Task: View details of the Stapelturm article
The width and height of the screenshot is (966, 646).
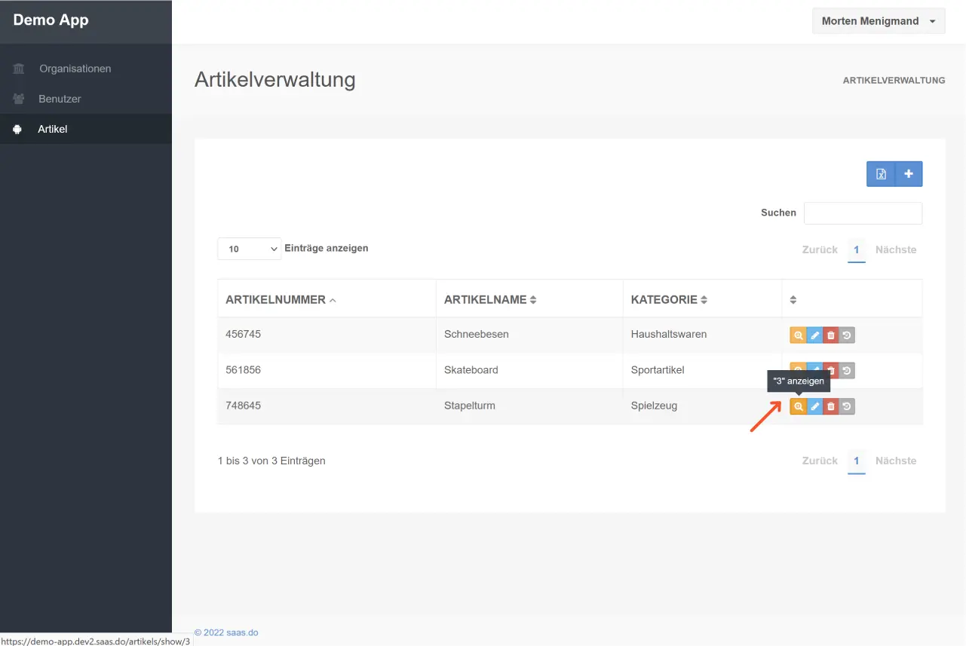Action: click(798, 406)
